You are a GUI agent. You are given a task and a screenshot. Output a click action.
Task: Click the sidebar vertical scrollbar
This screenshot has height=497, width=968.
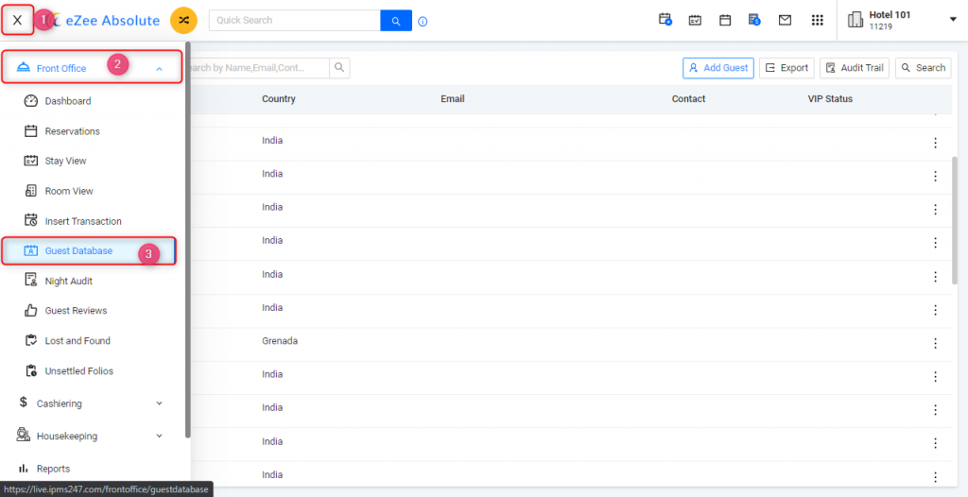(188, 240)
